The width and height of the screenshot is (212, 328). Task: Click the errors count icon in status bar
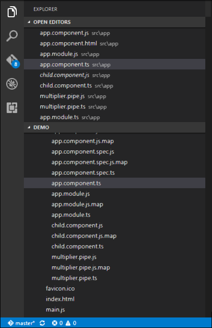pyautogui.click(x=54, y=323)
